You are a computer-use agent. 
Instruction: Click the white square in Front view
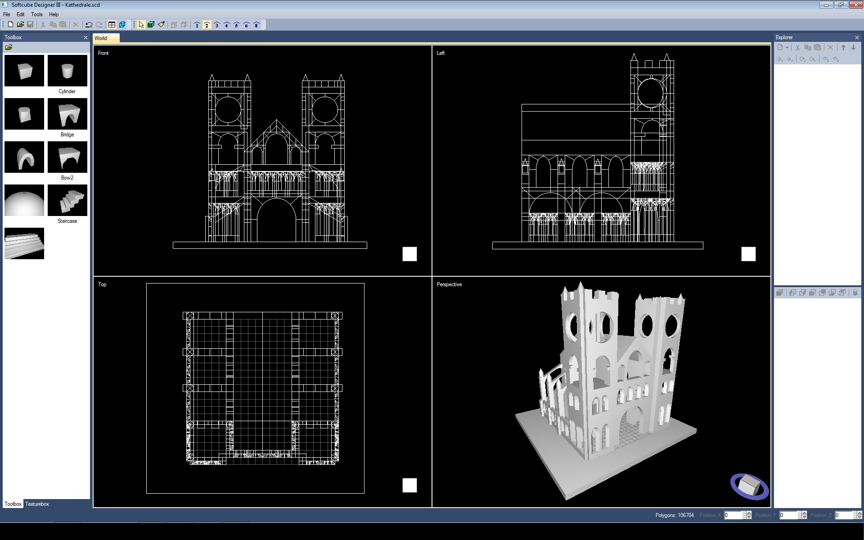point(409,254)
